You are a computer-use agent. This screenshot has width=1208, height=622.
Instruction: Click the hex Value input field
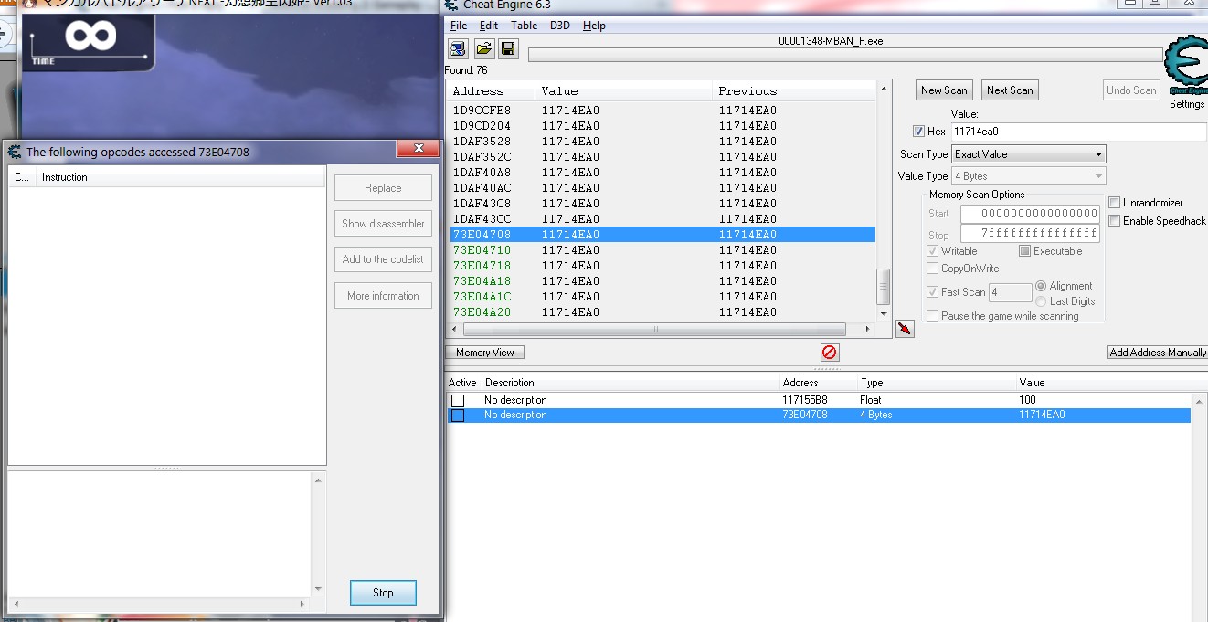click(x=1078, y=132)
